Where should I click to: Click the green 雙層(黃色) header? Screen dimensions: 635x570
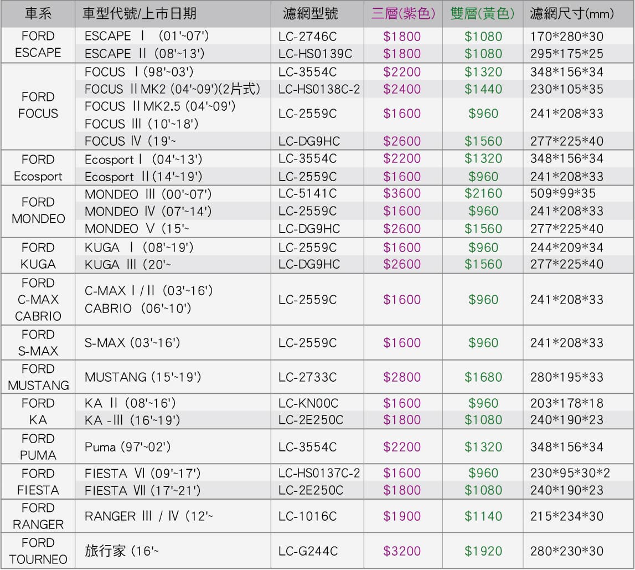click(x=482, y=14)
